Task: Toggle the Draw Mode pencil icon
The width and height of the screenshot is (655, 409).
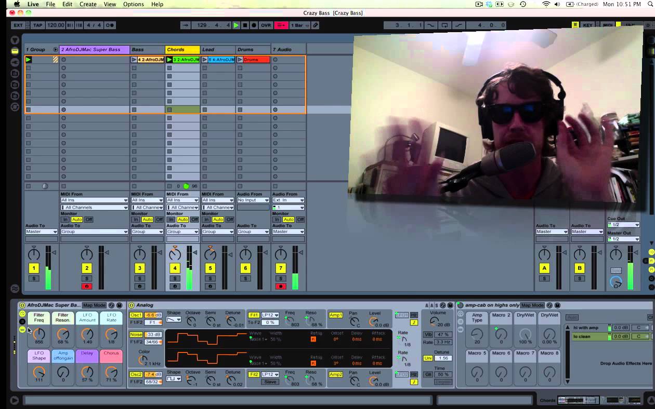Action: pos(315,25)
